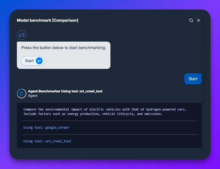Click 'Press the button below' message text
Image resolution: width=220 pixels, height=169 pixels.
[63, 48]
